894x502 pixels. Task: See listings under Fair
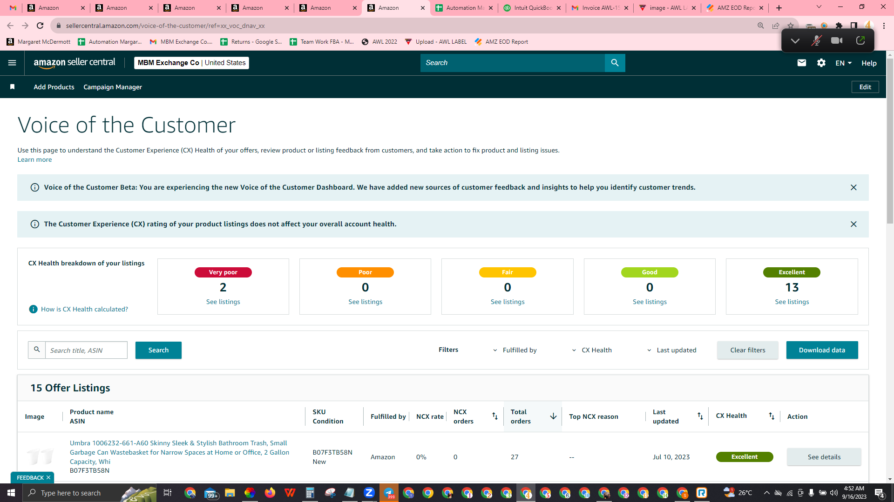point(508,302)
